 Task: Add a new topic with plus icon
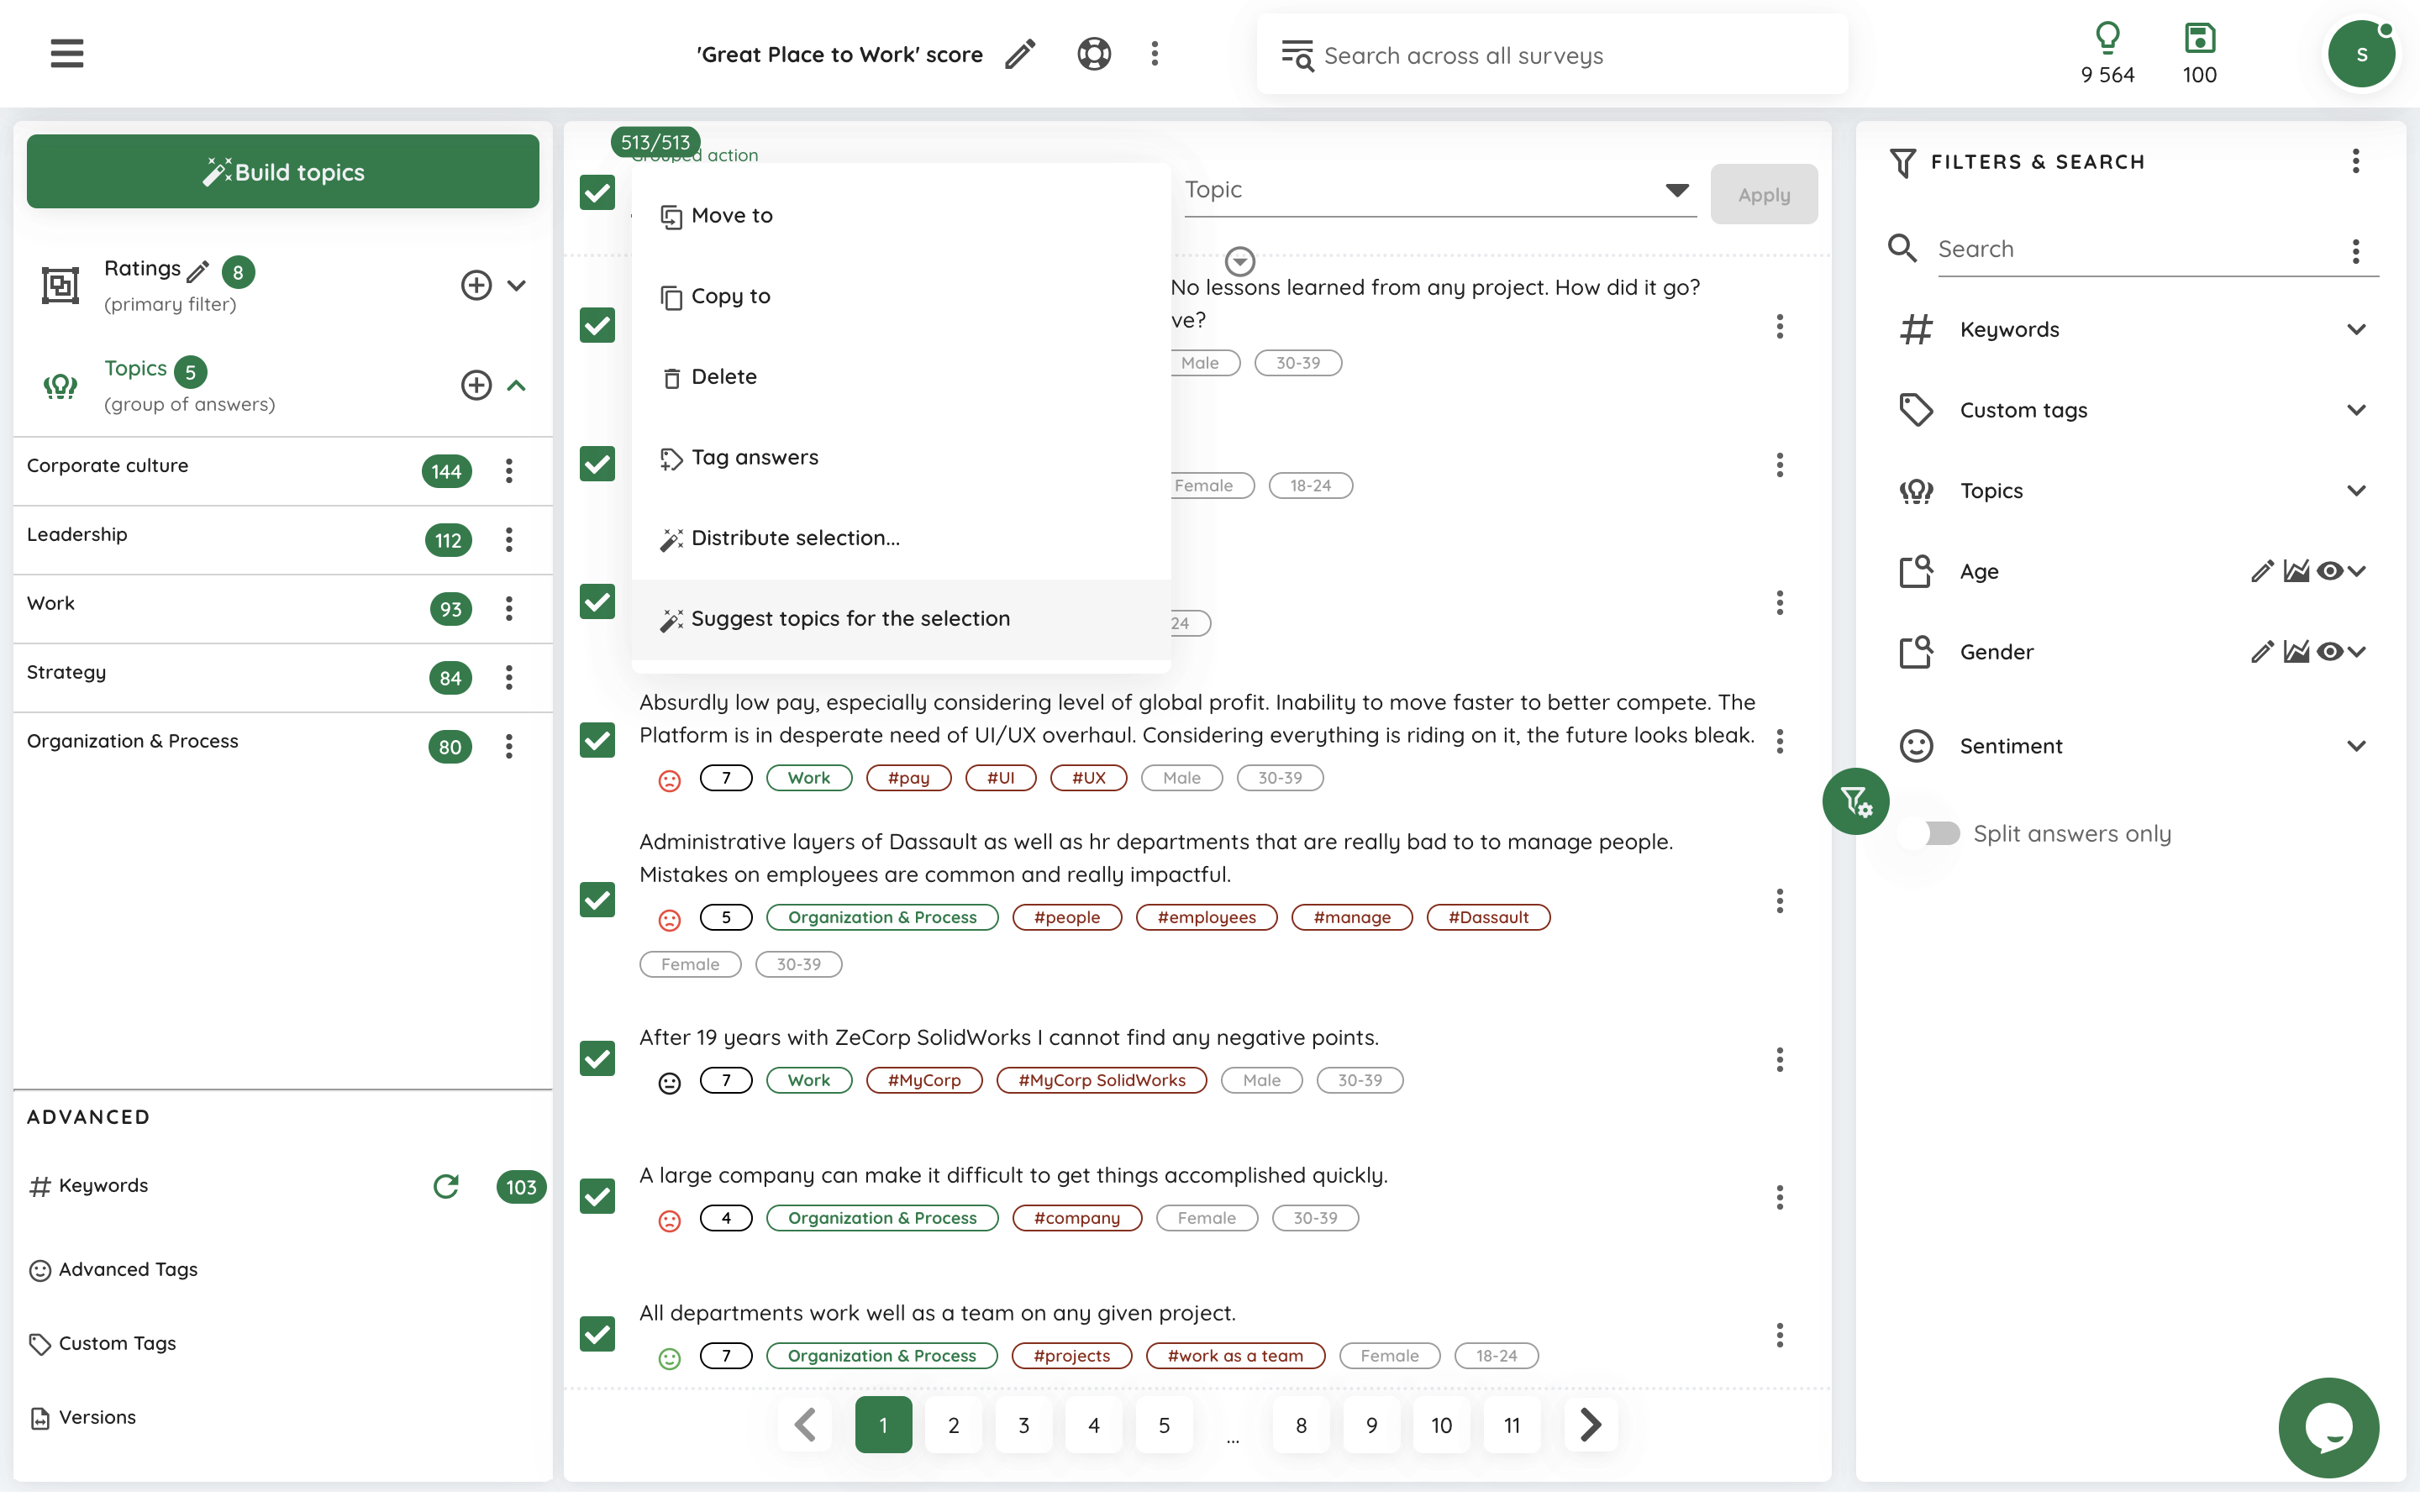tap(476, 386)
